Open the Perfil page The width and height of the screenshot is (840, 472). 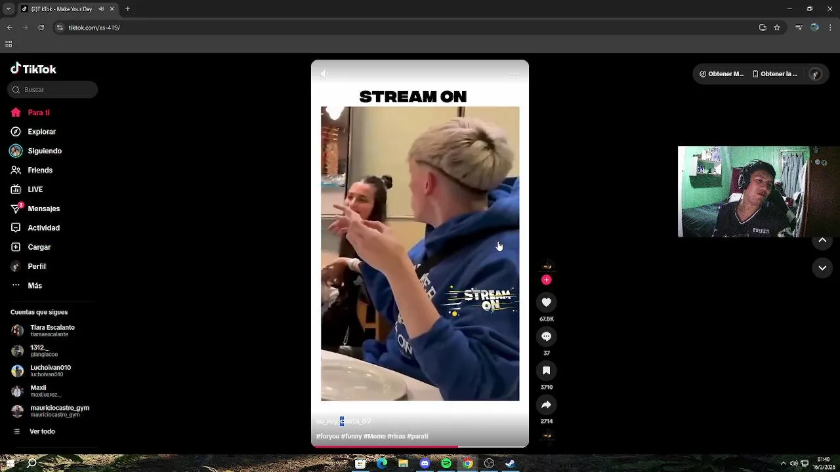point(28,266)
